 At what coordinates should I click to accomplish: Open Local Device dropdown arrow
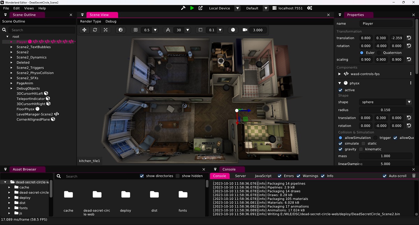pos(237,8)
